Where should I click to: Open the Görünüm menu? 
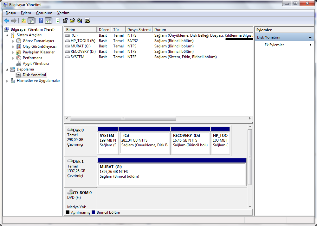(44, 13)
